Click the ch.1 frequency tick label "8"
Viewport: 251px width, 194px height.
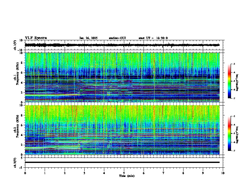tap(22, 63)
